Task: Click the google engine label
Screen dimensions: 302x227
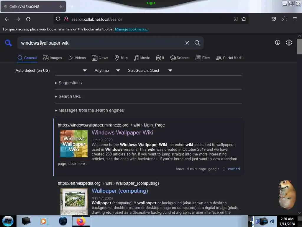Action: coord(214,169)
